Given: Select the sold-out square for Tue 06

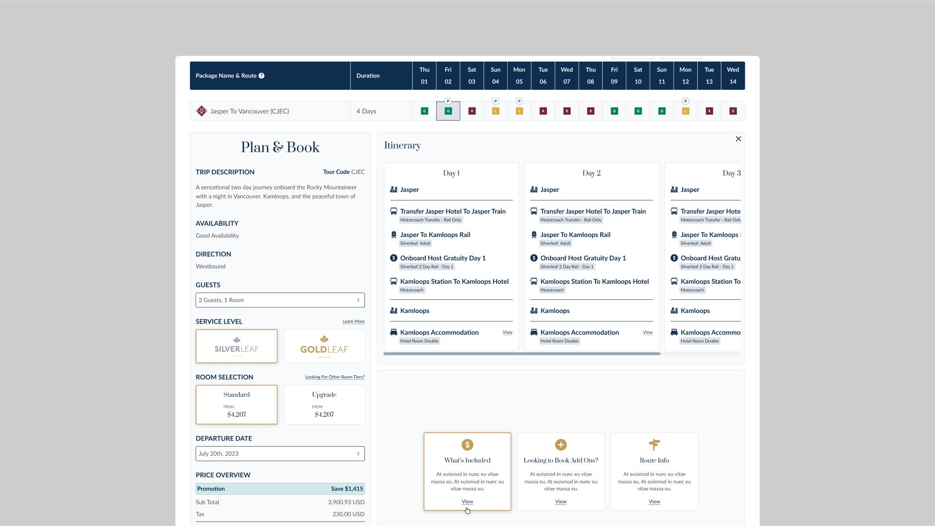Looking at the screenshot, I should tap(543, 111).
